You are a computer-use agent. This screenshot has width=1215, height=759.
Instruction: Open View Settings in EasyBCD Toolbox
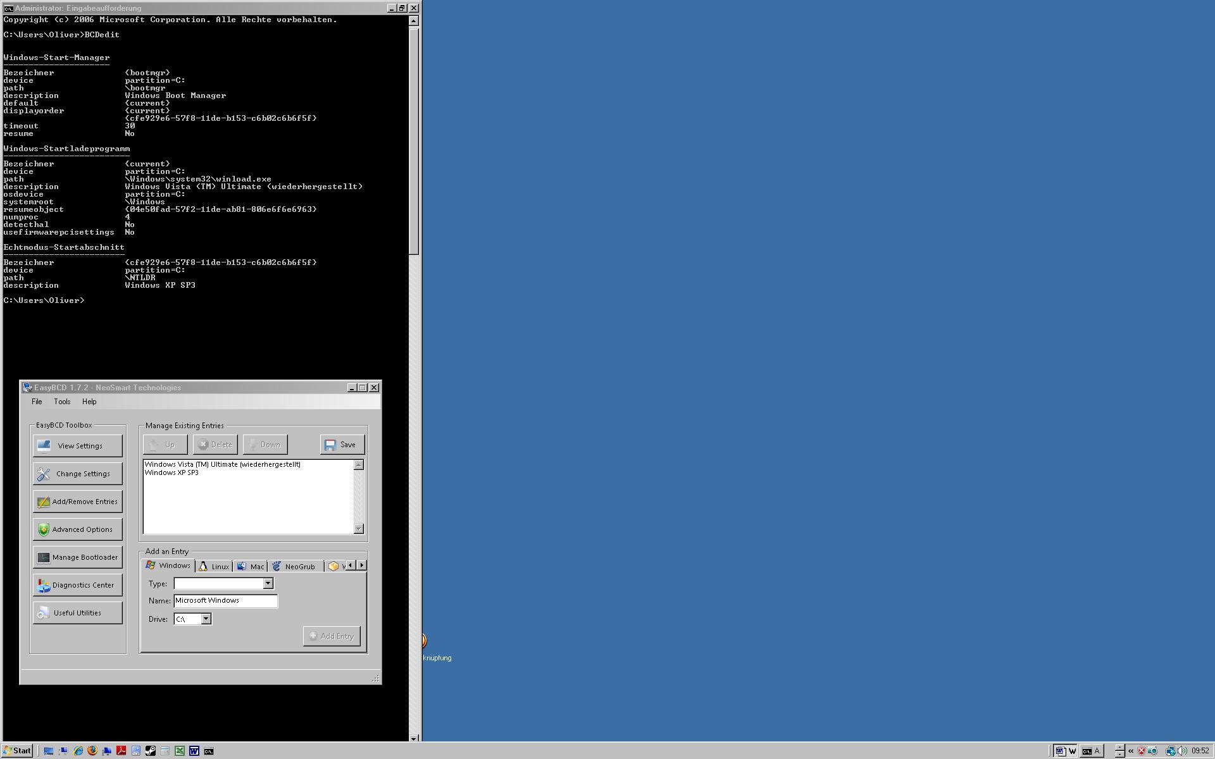77,446
